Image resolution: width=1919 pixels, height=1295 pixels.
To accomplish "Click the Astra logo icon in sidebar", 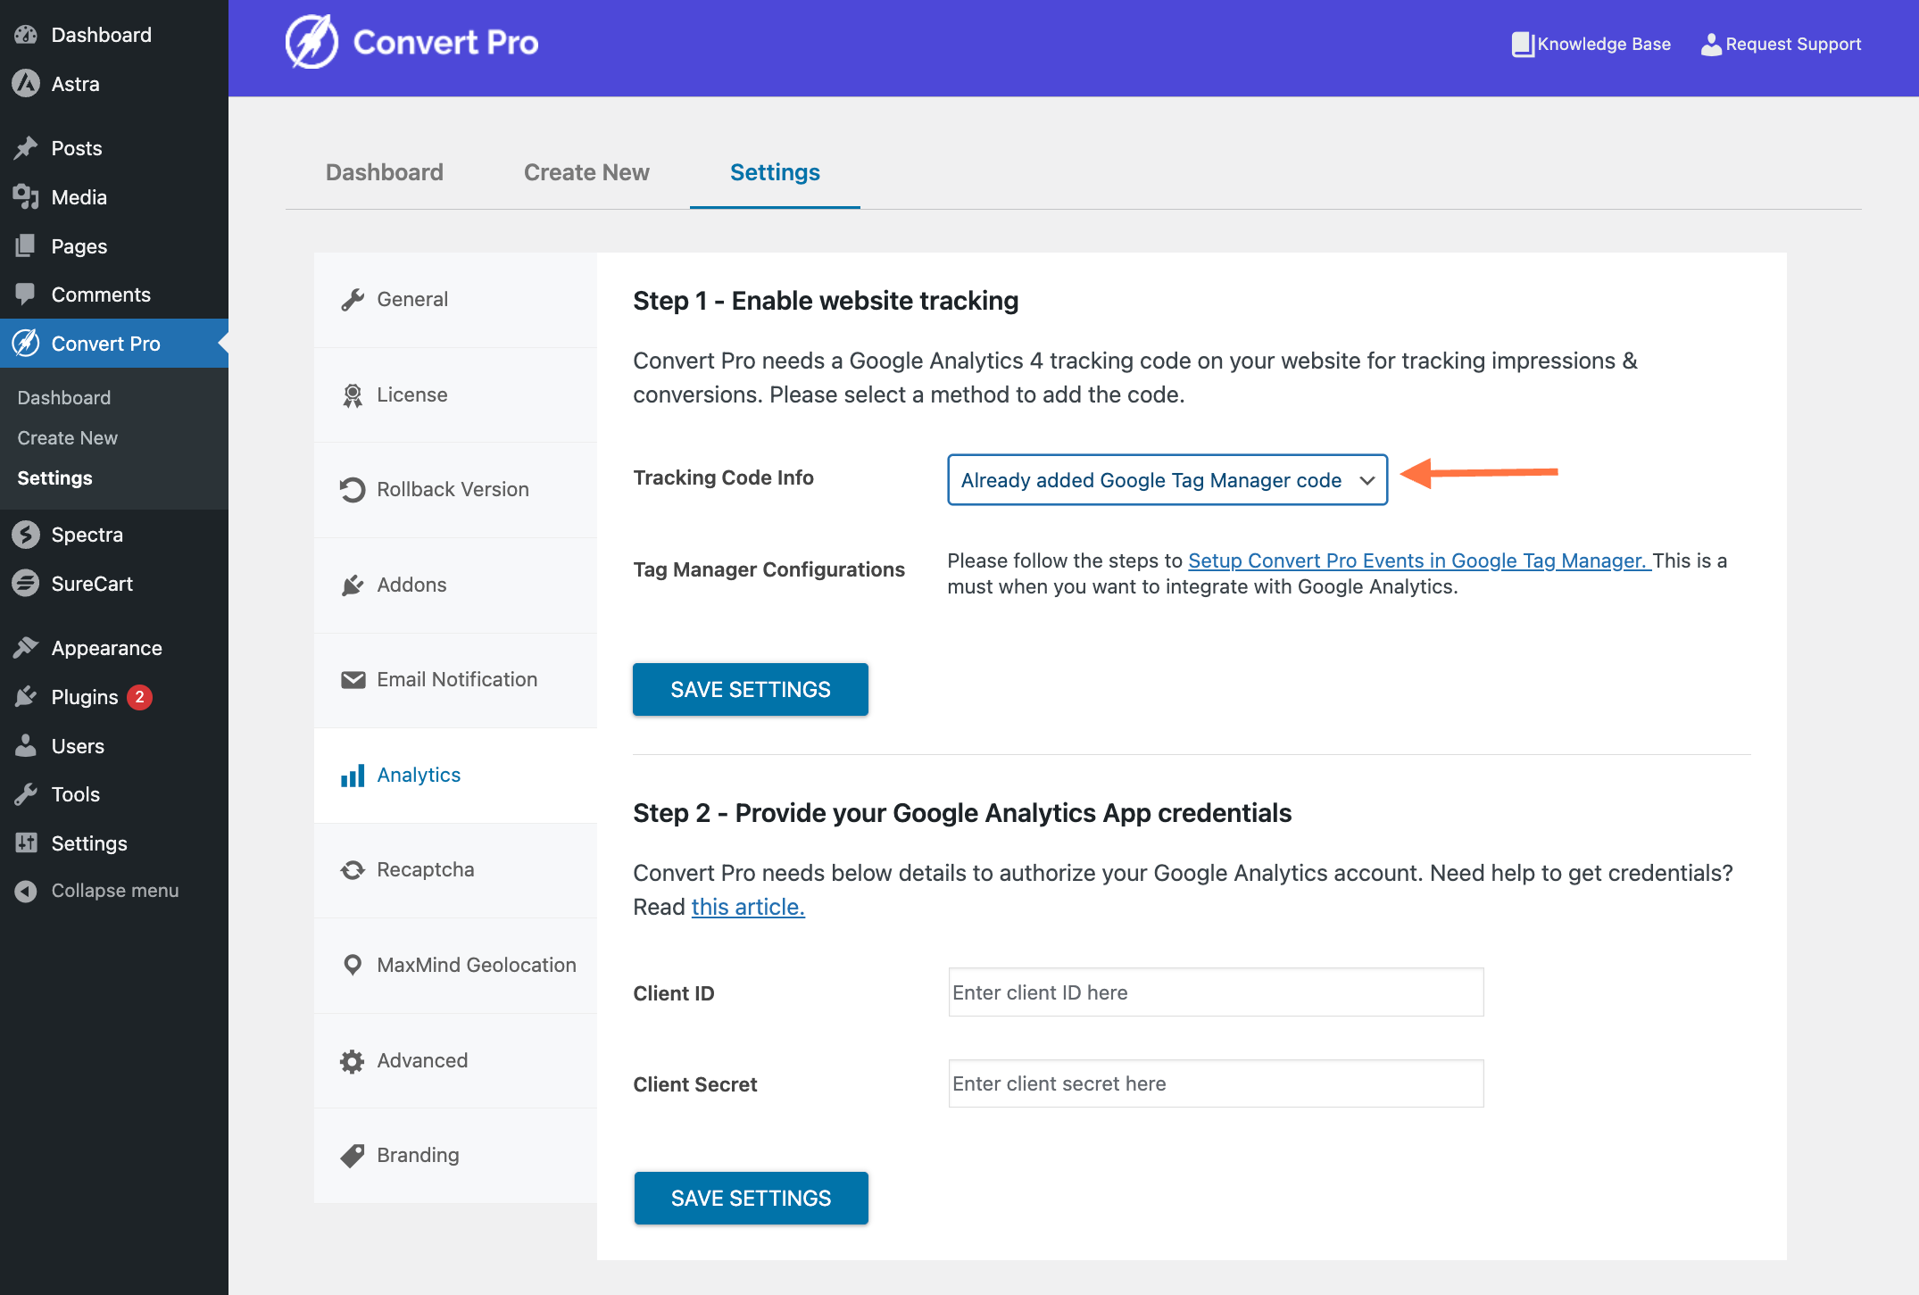I will 26,84.
